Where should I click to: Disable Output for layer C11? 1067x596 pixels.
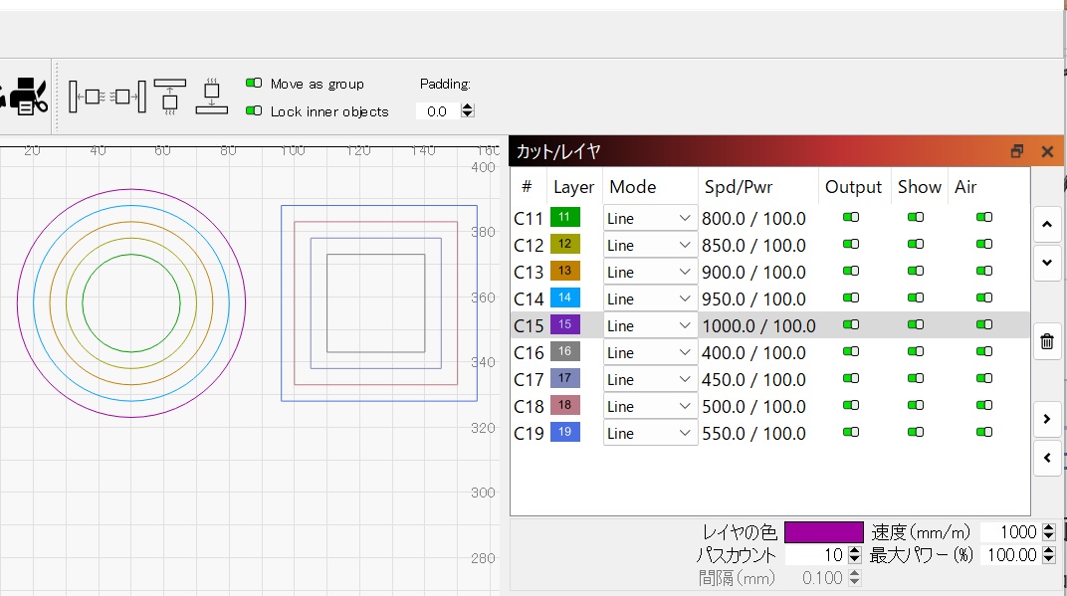(851, 217)
